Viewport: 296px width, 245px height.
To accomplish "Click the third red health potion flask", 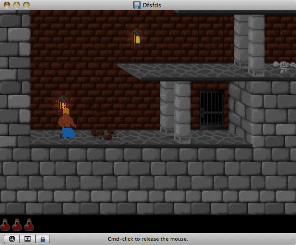I will point(29,224).
